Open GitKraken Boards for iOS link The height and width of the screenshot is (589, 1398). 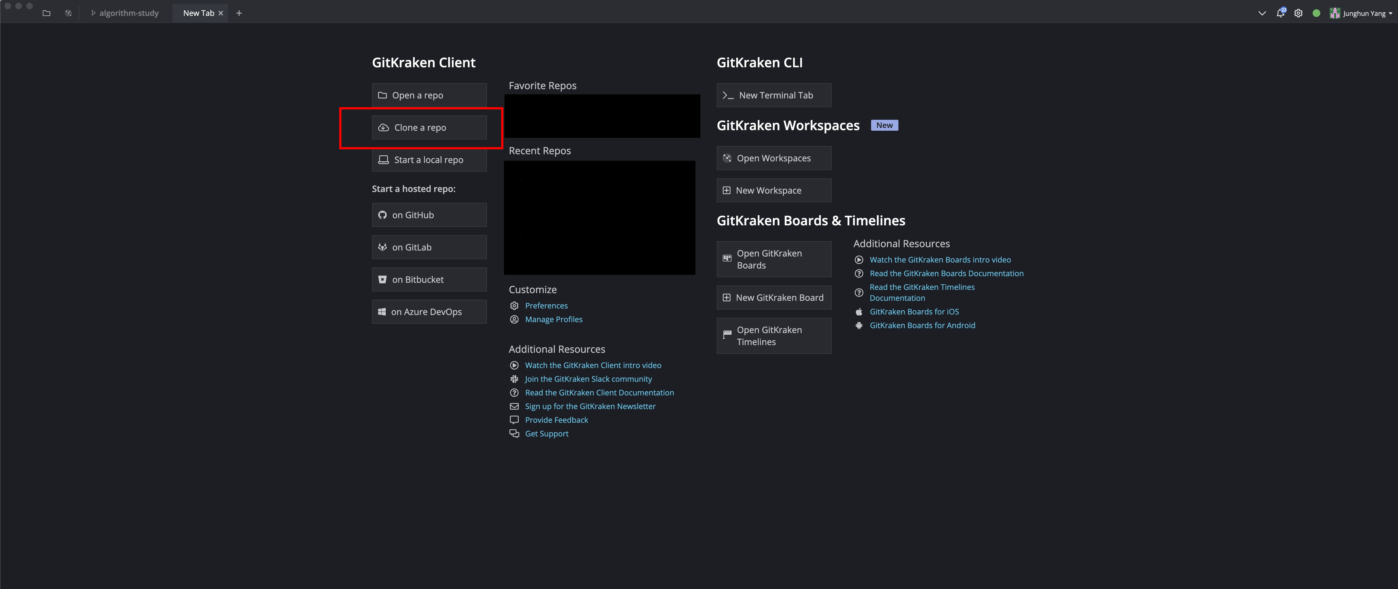click(914, 311)
